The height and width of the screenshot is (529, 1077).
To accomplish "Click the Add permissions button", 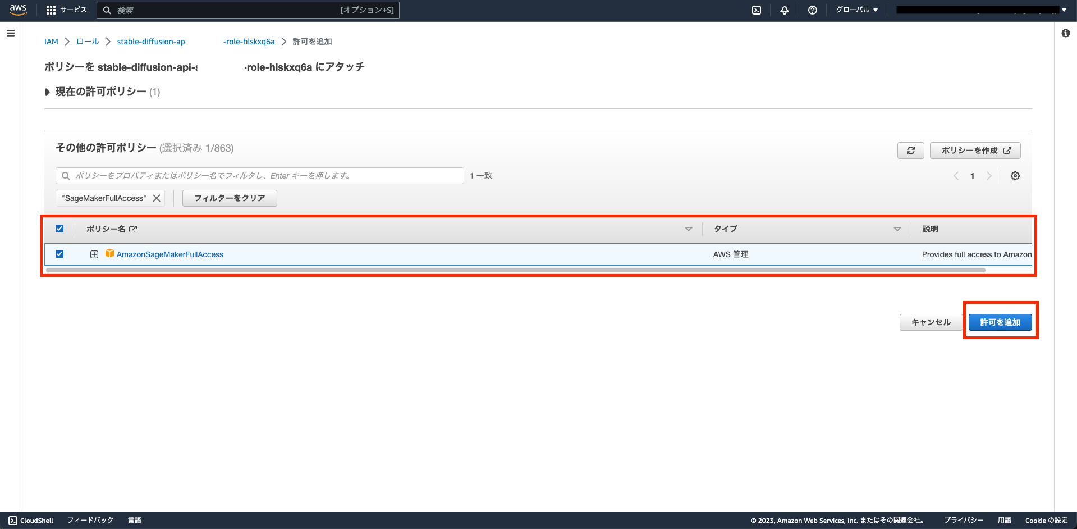I will [1000, 322].
